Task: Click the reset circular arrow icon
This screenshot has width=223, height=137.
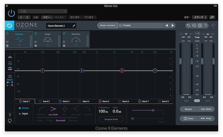Action: (10, 121)
